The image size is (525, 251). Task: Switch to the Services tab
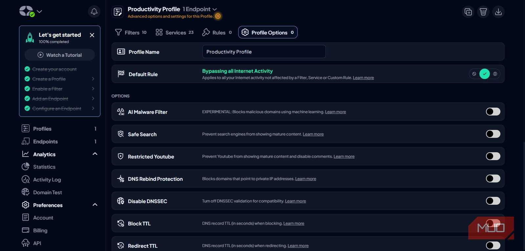pyautogui.click(x=175, y=32)
